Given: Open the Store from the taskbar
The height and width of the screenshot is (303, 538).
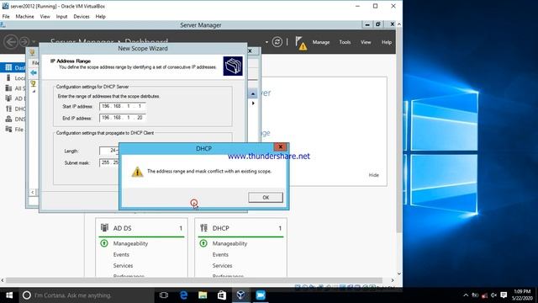Looking at the screenshot, I should click(x=222, y=295).
